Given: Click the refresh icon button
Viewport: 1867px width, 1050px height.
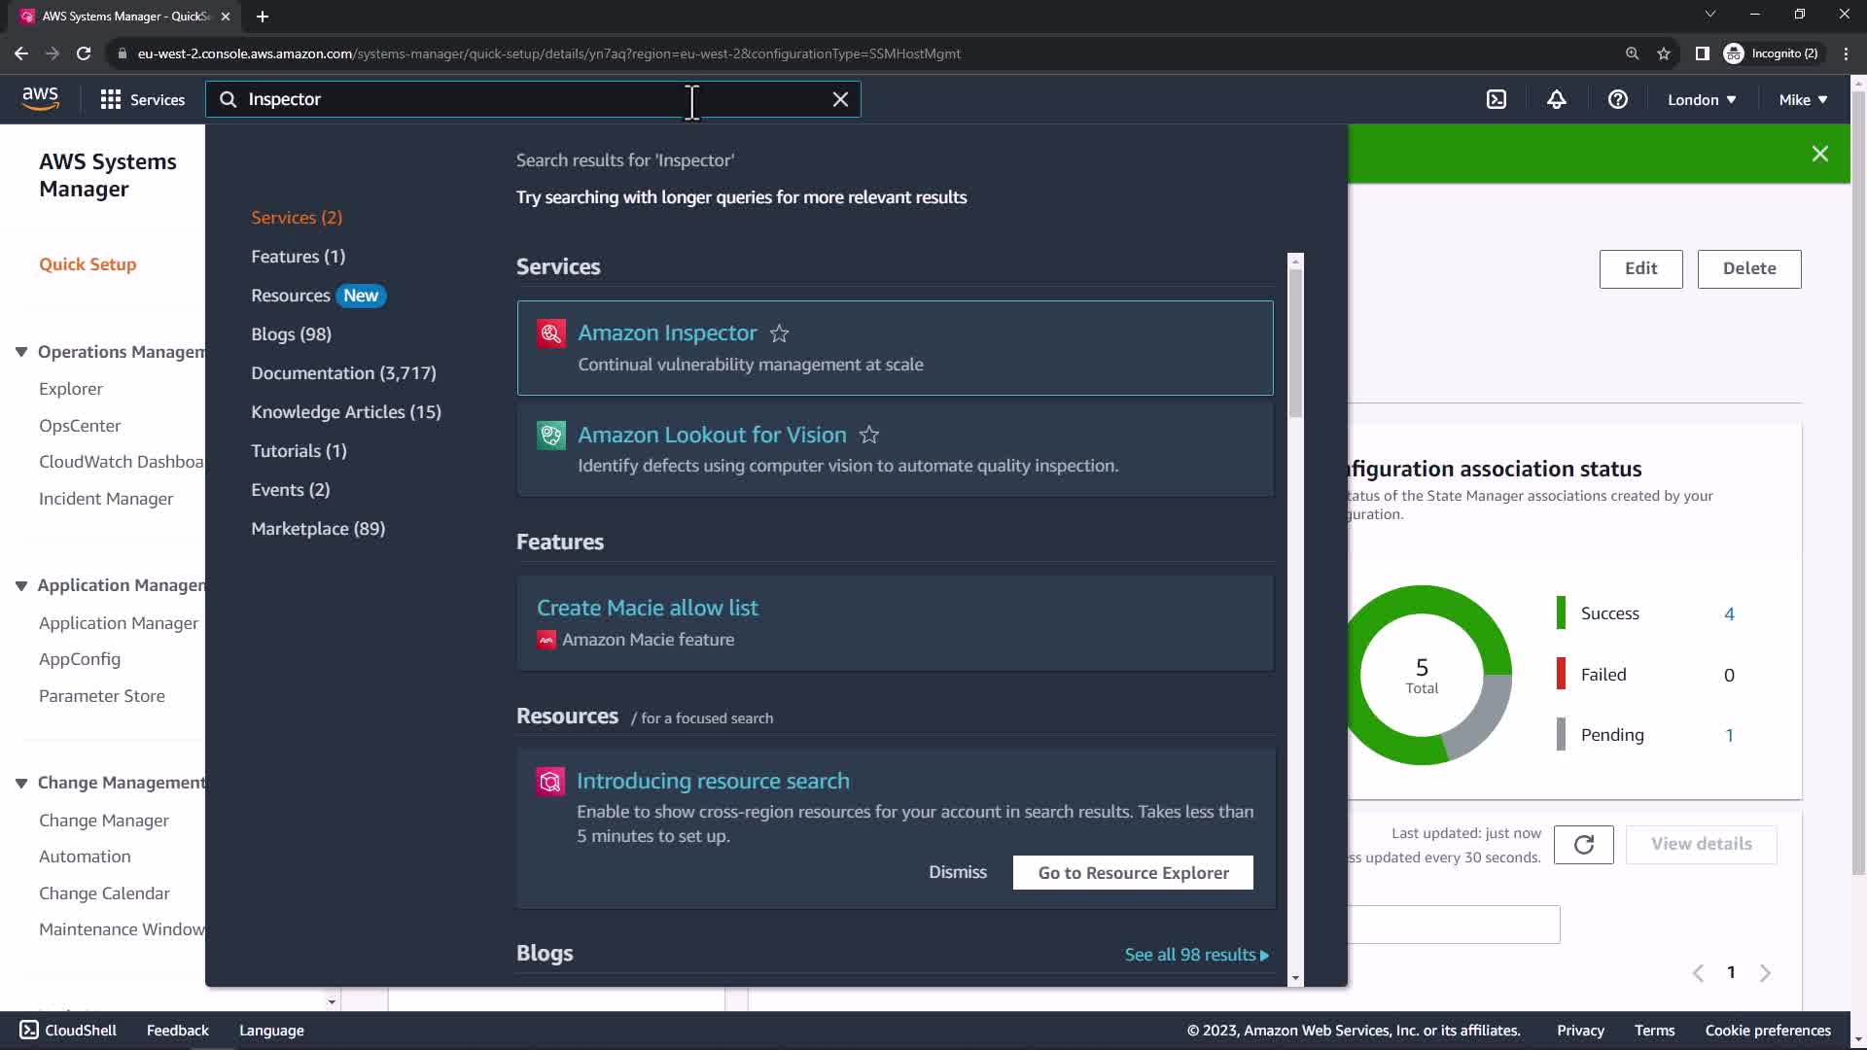Looking at the screenshot, I should (x=1583, y=844).
